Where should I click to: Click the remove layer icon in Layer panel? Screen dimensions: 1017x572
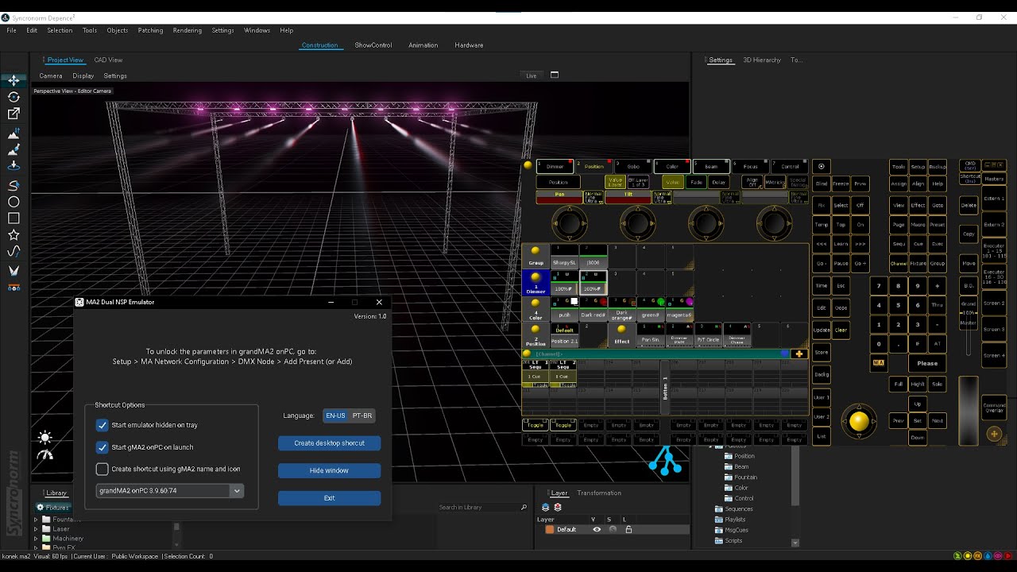tap(558, 507)
